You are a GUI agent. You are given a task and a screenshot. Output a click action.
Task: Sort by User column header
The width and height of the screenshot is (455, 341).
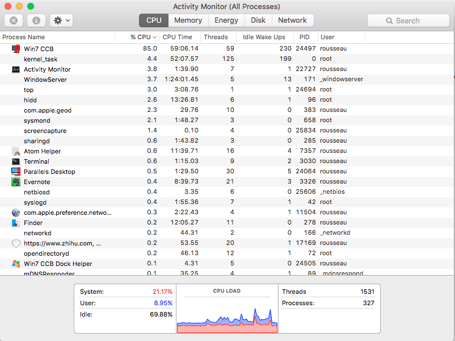click(x=342, y=37)
